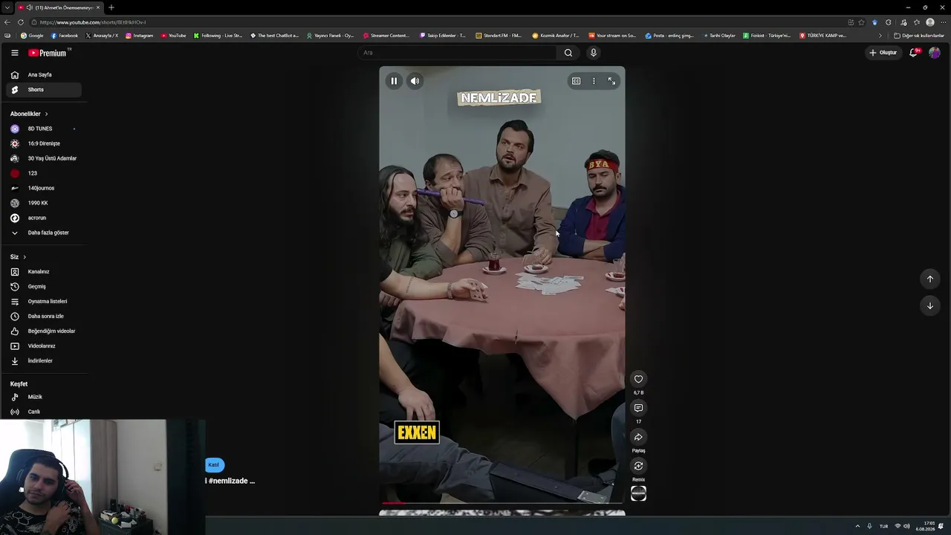Open the browser tab search dropdown
The width and height of the screenshot is (951, 535).
[7, 7]
